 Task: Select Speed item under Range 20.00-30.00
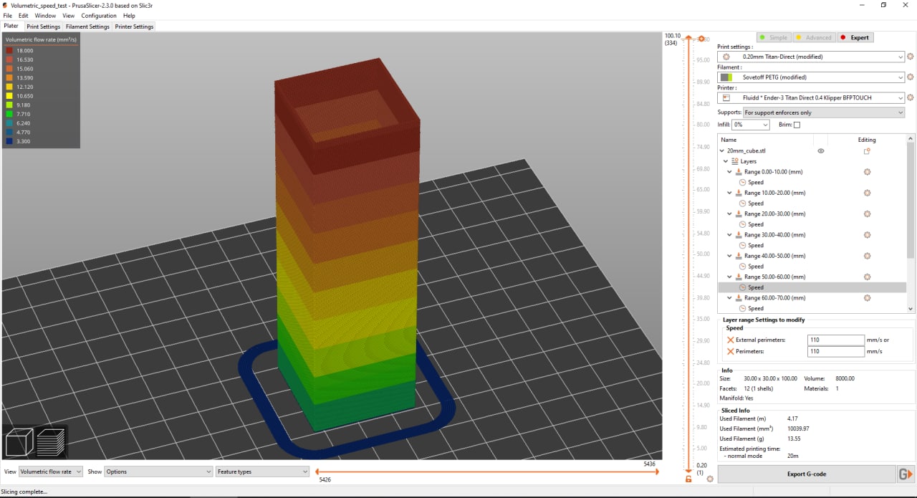click(756, 224)
